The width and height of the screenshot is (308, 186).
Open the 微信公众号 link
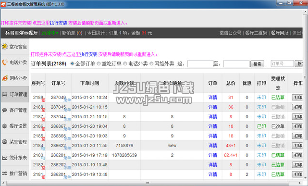coord(230,33)
